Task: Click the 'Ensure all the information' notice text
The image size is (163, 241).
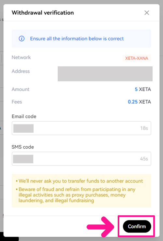Action: [x=77, y=39]
